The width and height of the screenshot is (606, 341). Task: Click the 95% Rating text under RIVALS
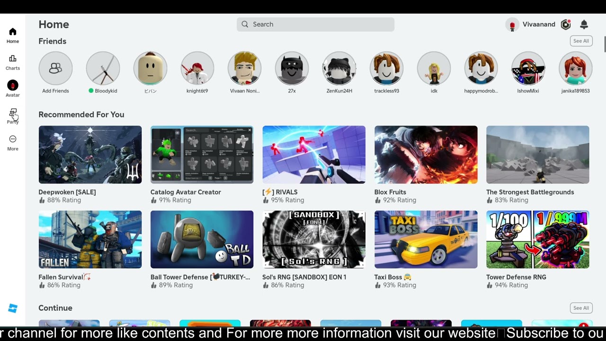[287, 200]
